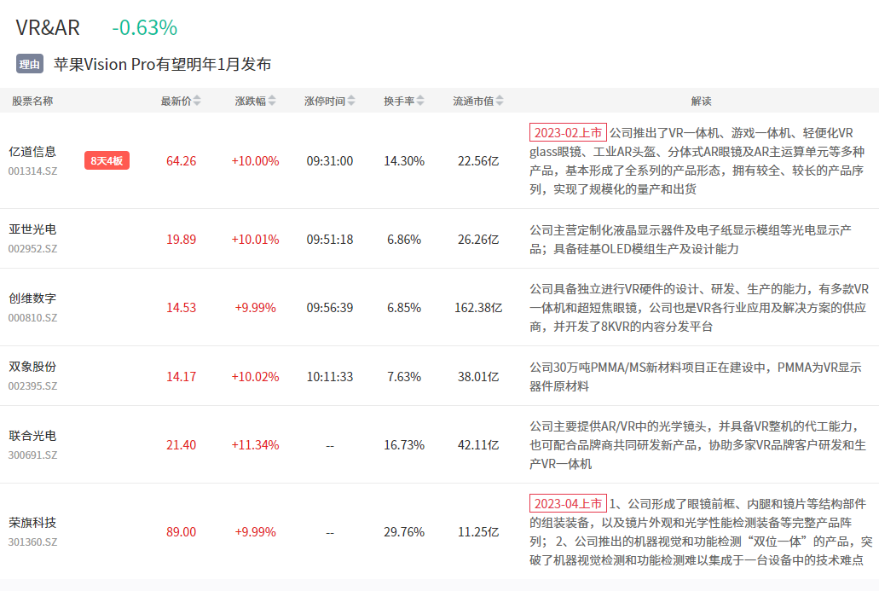Click turnover rate 14.30%
The image size is (879, 591).
pos(404,161)
